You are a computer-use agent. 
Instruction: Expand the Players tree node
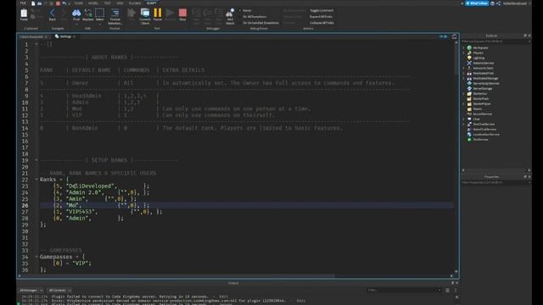tap(464, 53)
